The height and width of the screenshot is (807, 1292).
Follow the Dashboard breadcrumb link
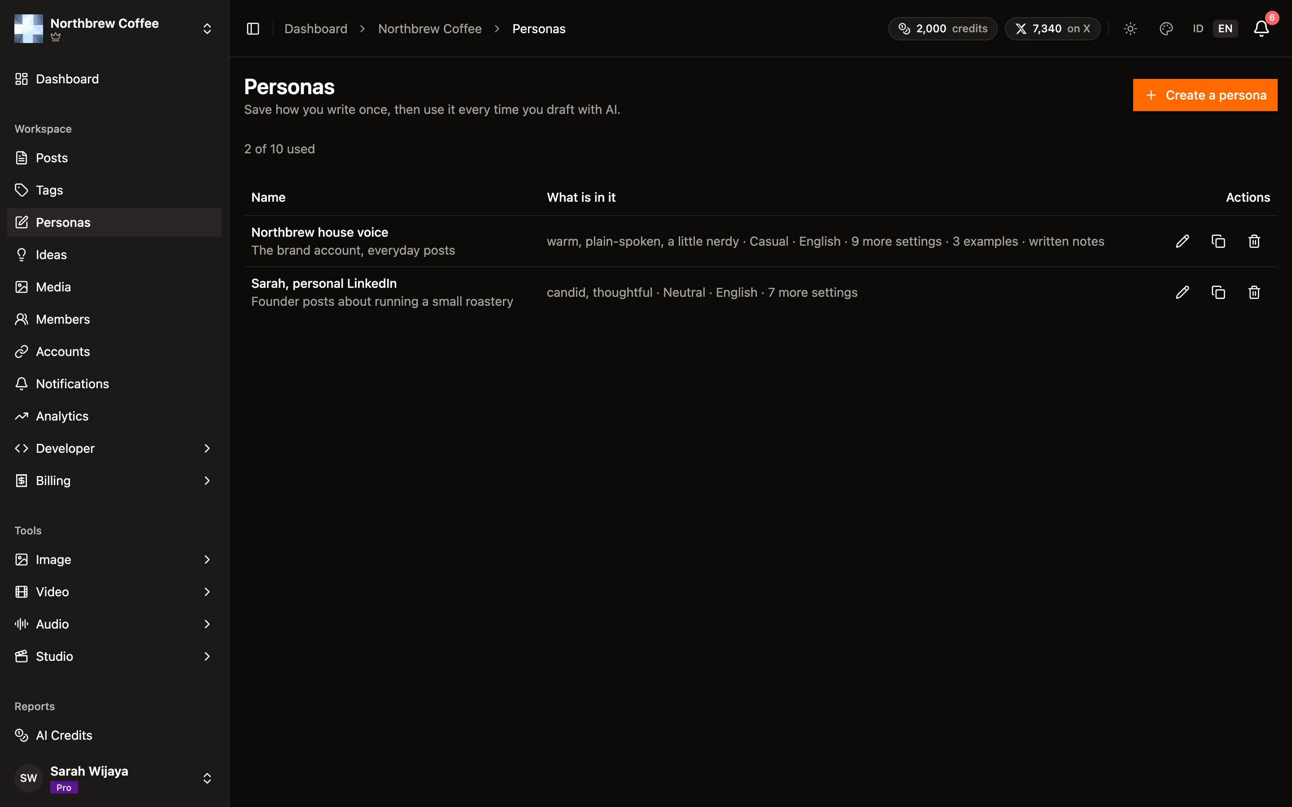pyautogui.click(x=315, y=29)
